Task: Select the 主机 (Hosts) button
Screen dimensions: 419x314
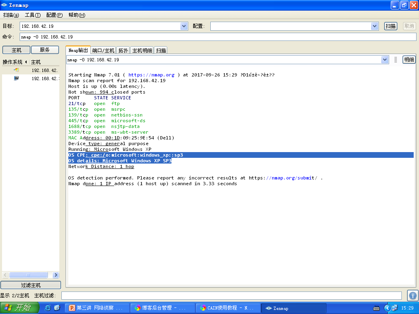Action: [16, 50]
